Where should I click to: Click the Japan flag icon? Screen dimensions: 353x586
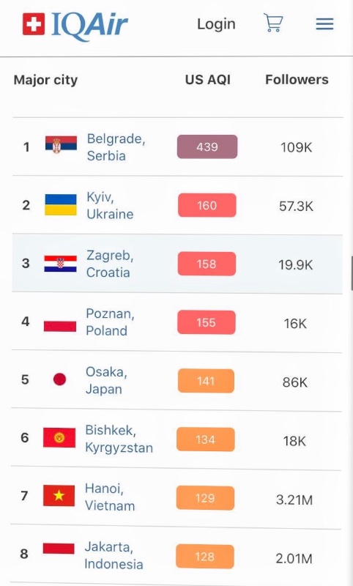60,379
